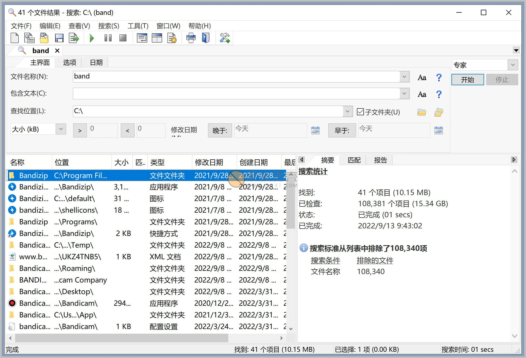526x358 pixels.
Task: Switch to the 匹配 tab
Action: click(354, 160)
